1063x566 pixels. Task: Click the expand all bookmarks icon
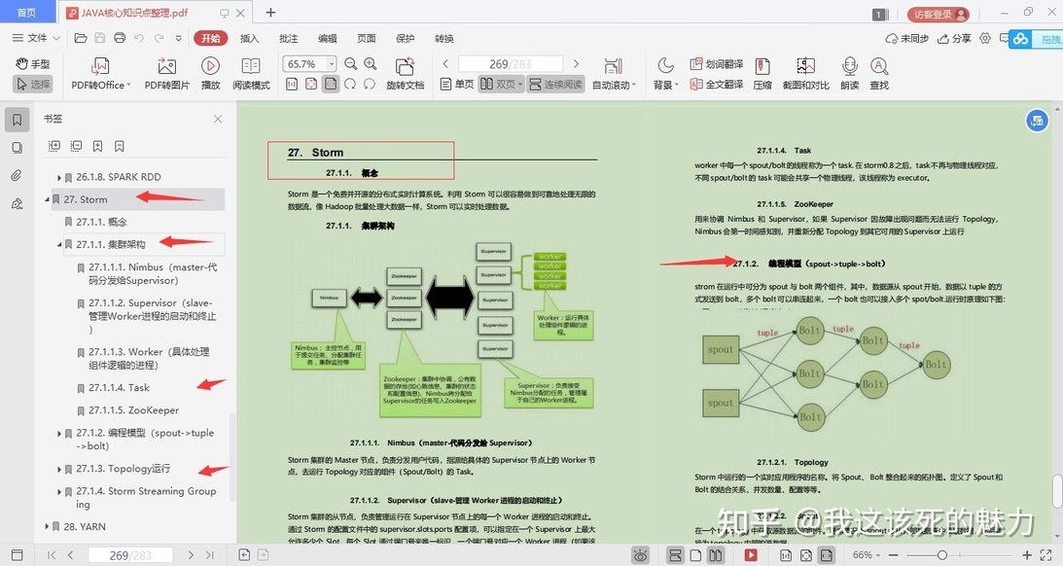click(x=54, y=146)
